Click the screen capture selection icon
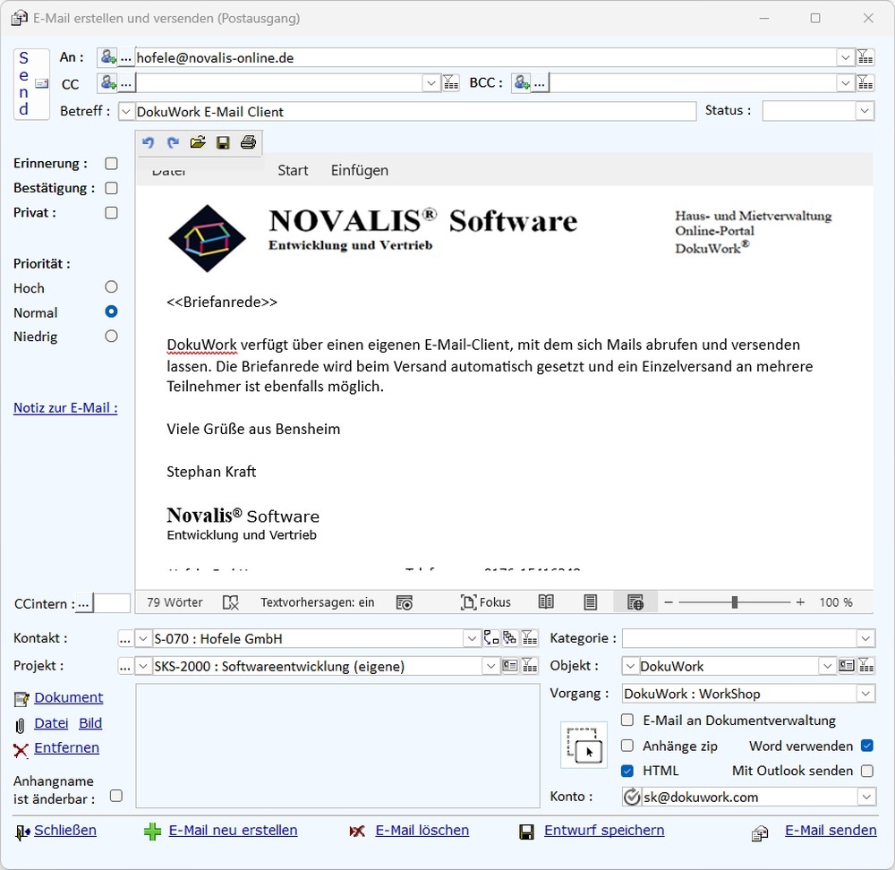Viewport: 895px width, 870px height. [584, 745]
